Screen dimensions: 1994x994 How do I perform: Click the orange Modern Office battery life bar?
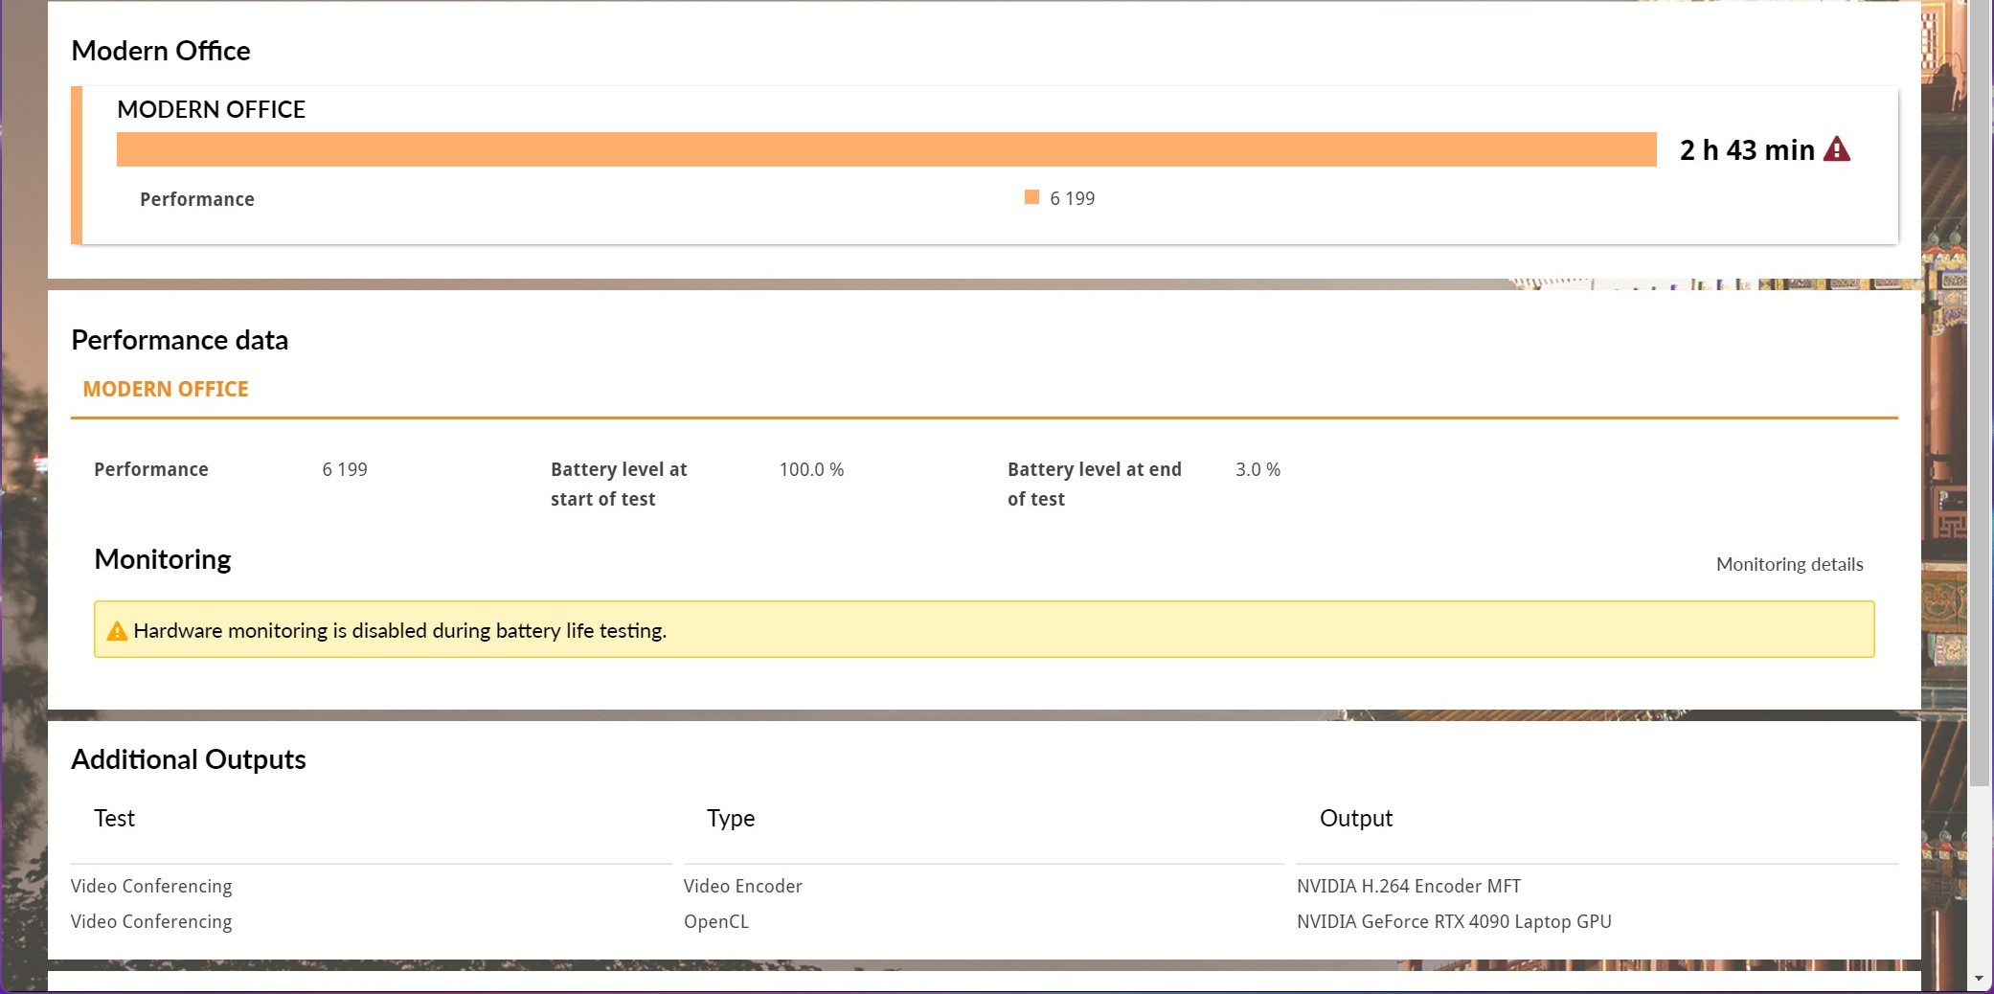886,149
